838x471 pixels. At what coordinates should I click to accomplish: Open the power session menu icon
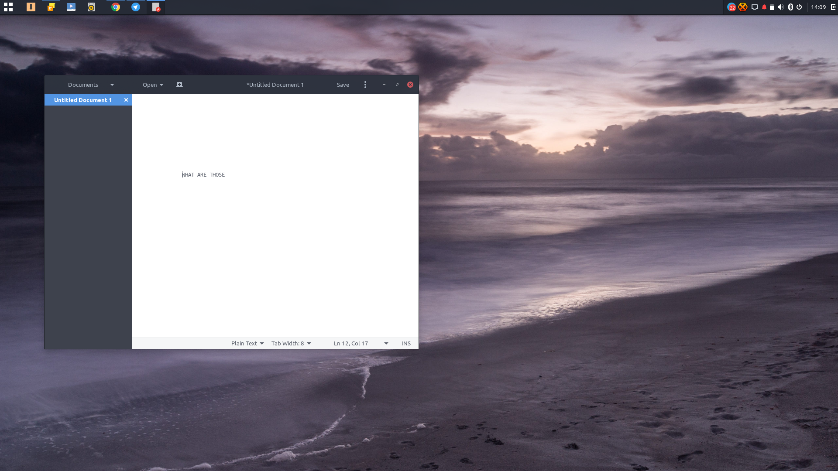pos(799,7)
